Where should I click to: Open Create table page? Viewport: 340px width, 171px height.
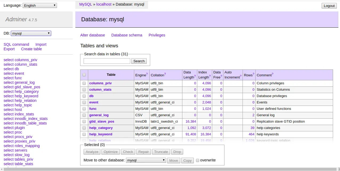[31, 49]
